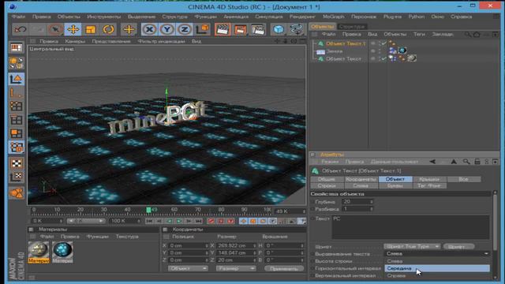Open the font type dropdown
The image size is (505, 284).
click(412, 246)
